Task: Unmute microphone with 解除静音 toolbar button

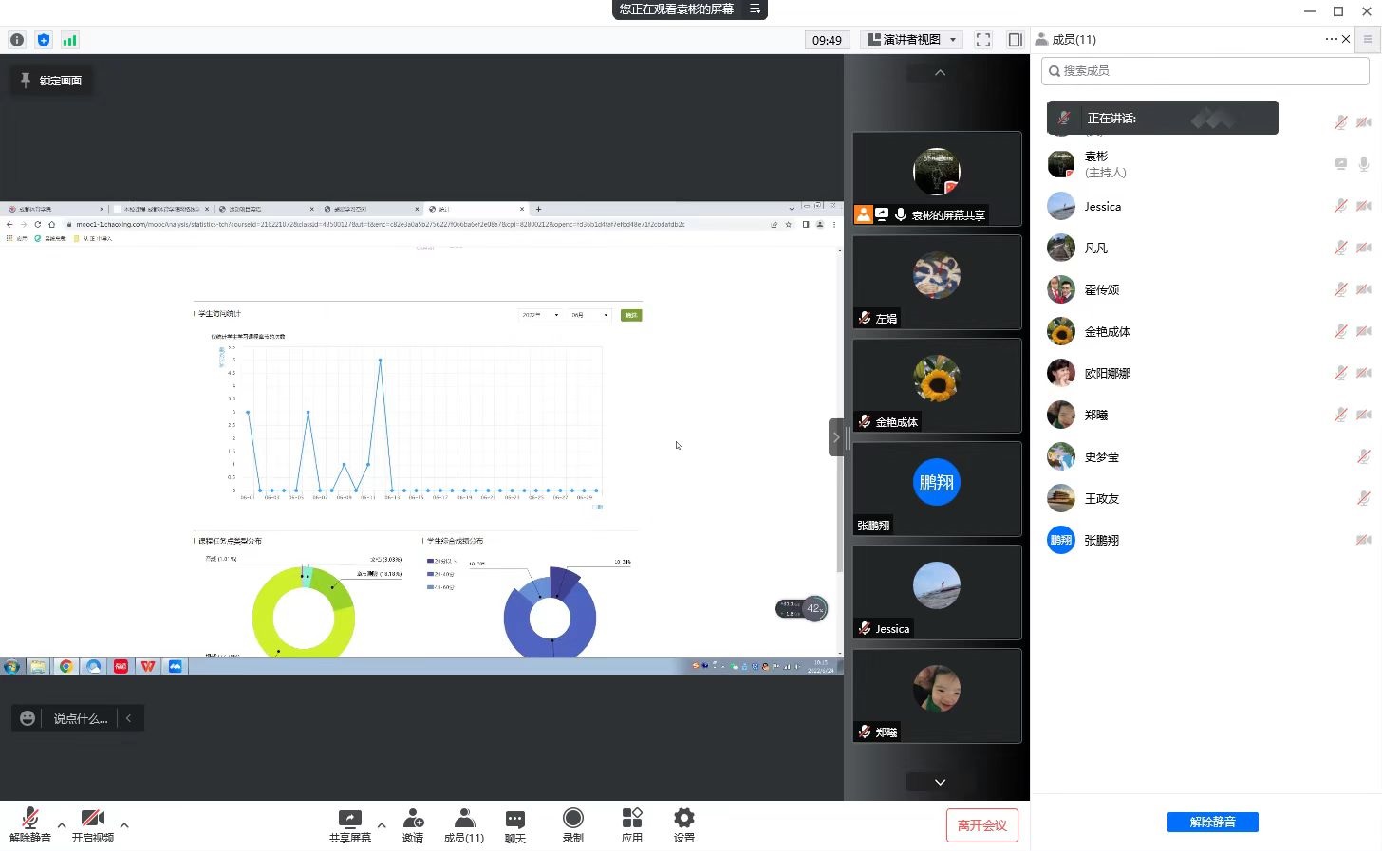Action: tap(30, 824)
